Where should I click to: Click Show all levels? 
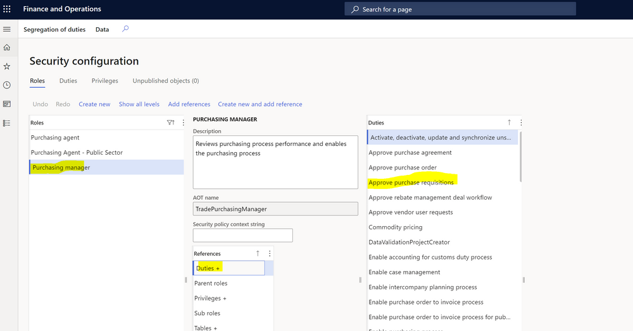click(x=139, y=104)
